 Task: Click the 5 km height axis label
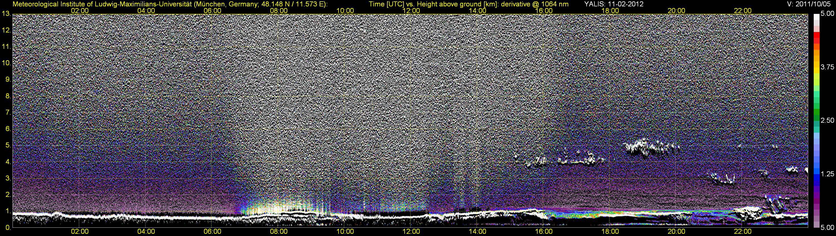pyautogui.click(x=8, y=145)
